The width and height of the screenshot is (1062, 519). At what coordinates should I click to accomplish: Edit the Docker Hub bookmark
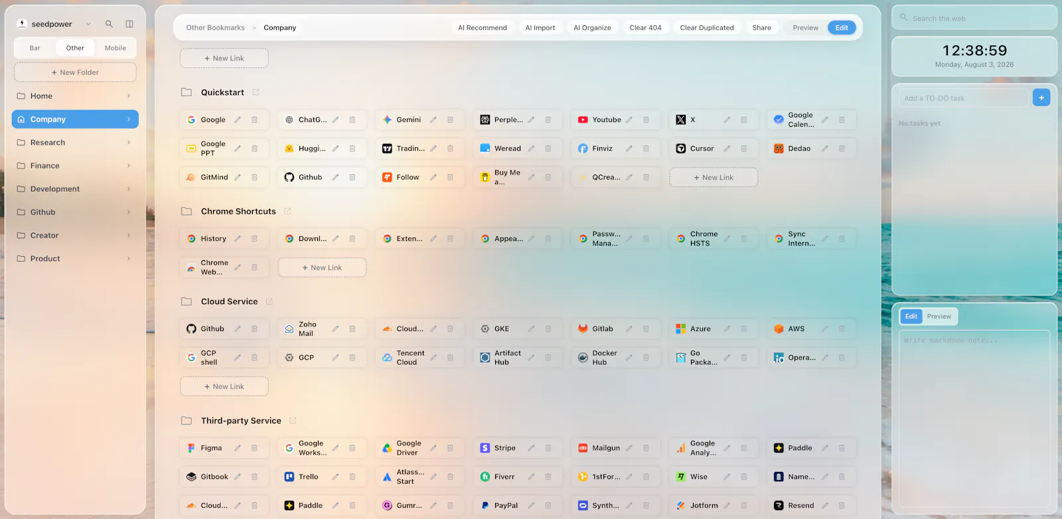629,358
